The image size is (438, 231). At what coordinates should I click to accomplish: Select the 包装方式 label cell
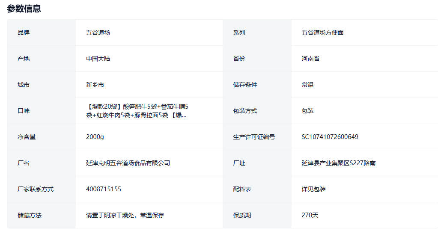[257, 111]
